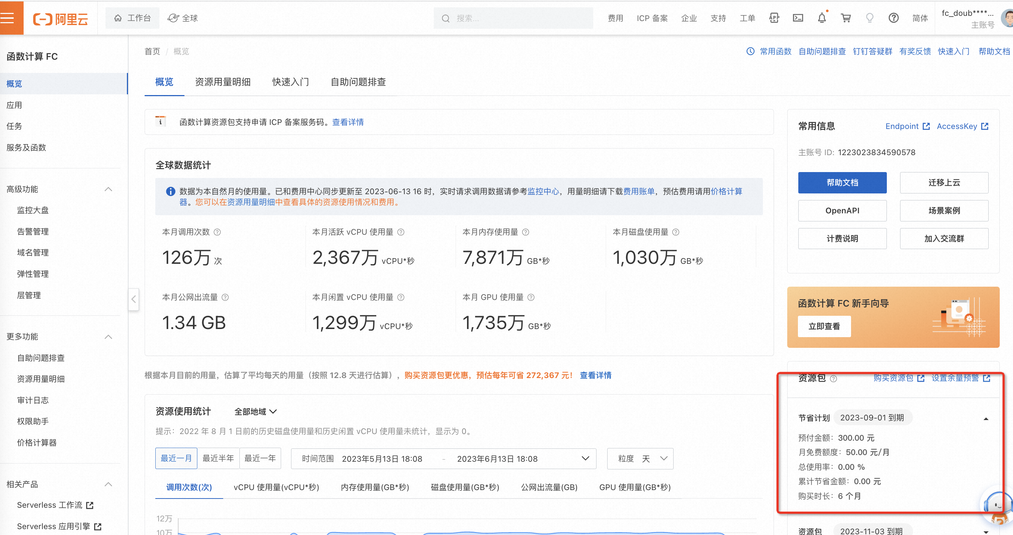Select the 最近半年 time range option
Screen dimensions: 1013x535
coord(218,458)
